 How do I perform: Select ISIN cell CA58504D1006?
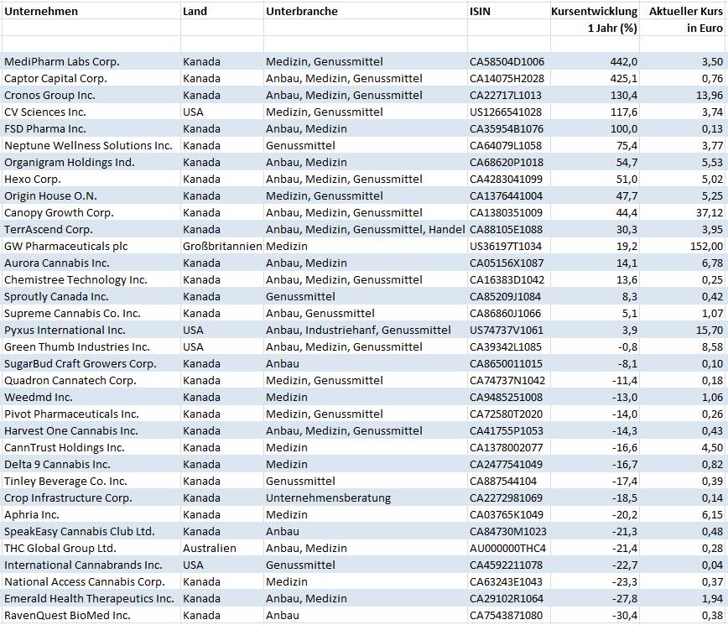point(509,61)
